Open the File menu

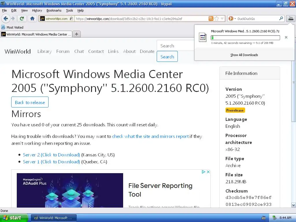[4, 10]
